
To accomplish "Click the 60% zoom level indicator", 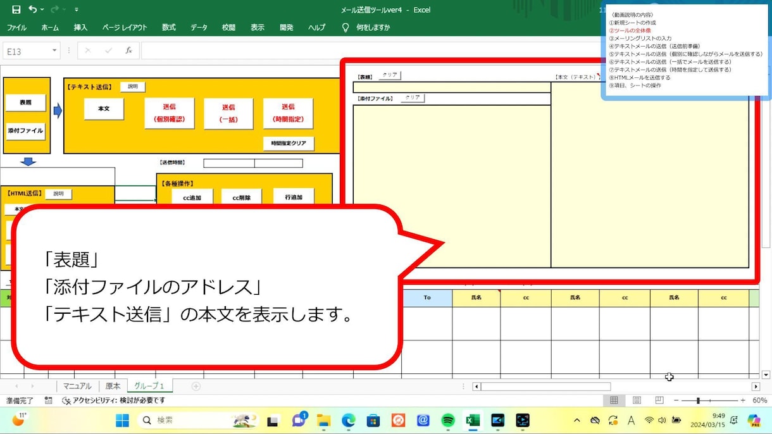I will pos(759,400).
